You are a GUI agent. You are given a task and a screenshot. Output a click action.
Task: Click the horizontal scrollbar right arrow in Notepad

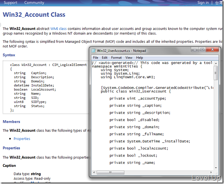pyautogui.click(x=211, y=172)
